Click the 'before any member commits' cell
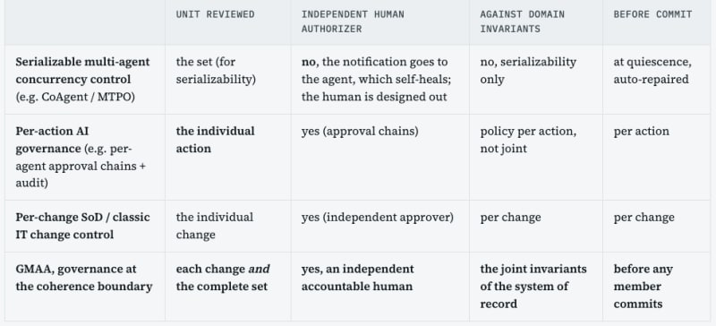 tap(643, 287)
